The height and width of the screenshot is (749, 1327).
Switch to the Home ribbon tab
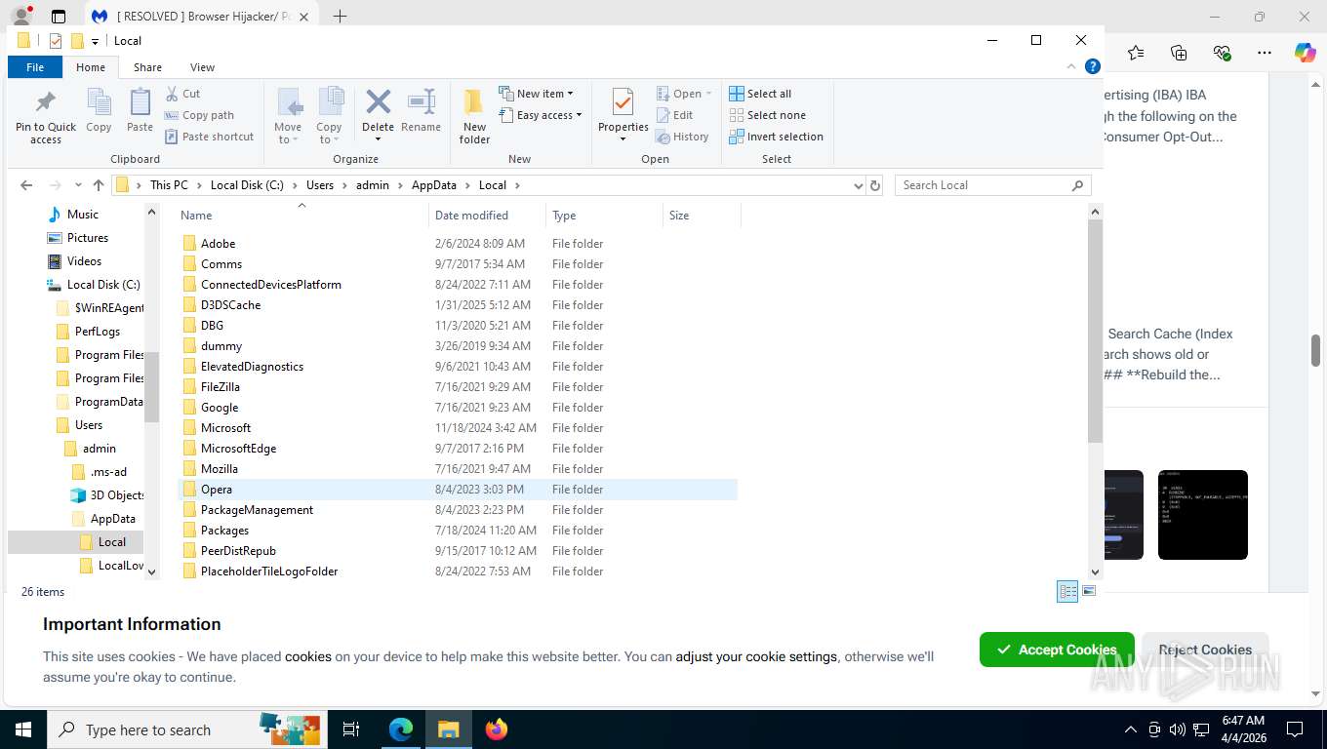[x=91, y=67]
